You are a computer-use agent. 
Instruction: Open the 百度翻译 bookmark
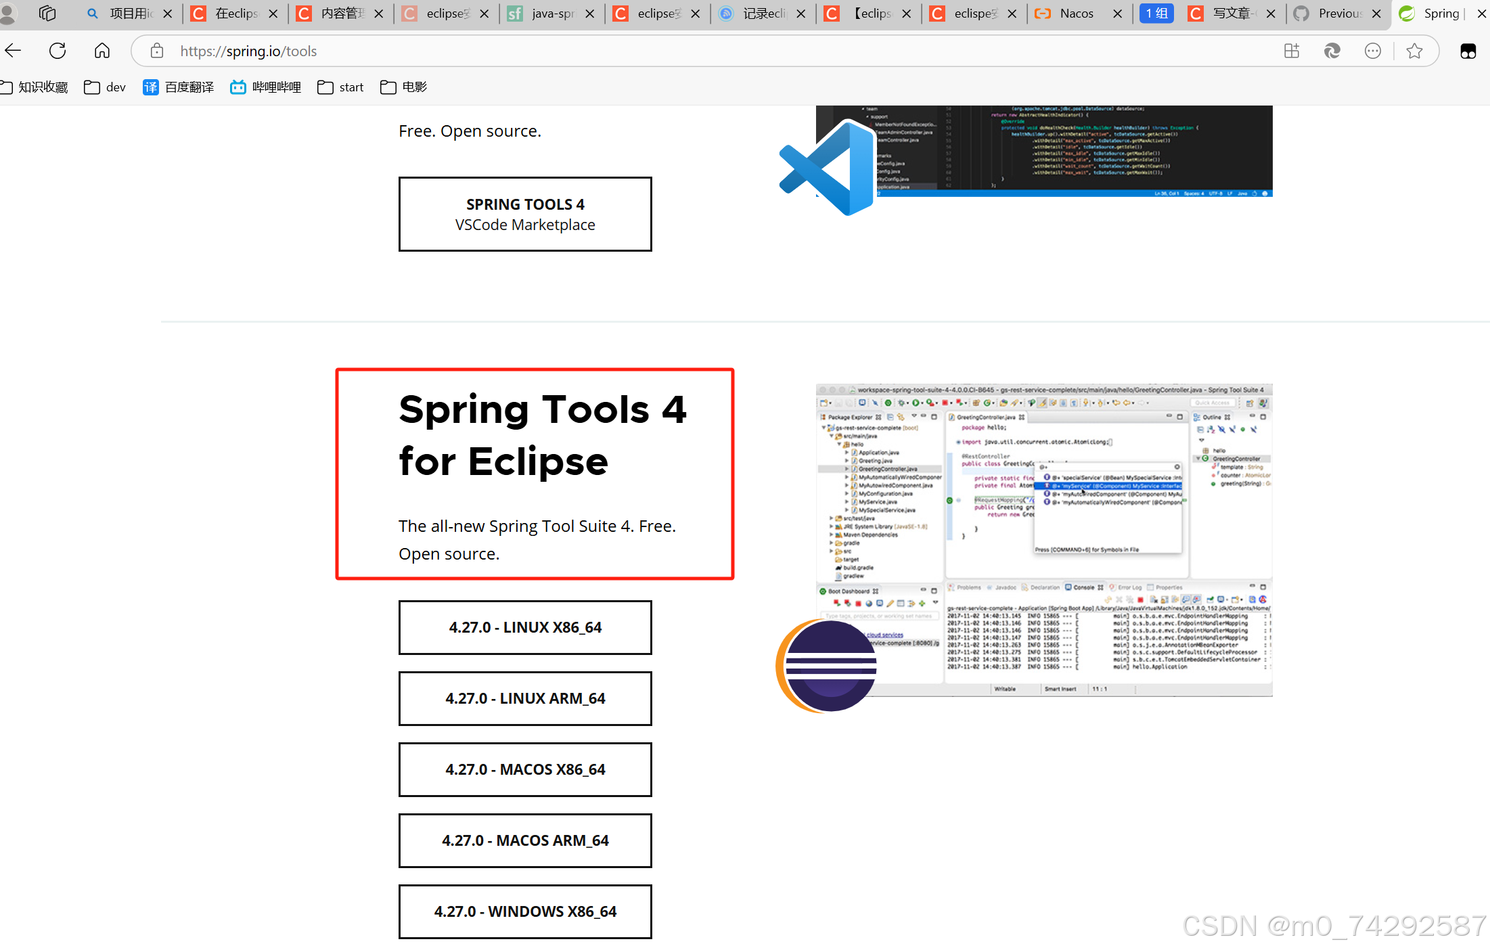point(179,87)
